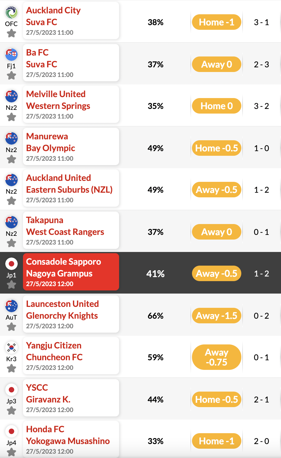The height and width of the screenshot is (458, 281).
Task: Open the highlighted Consadole Sapporo match card
Action: point(71,272)
